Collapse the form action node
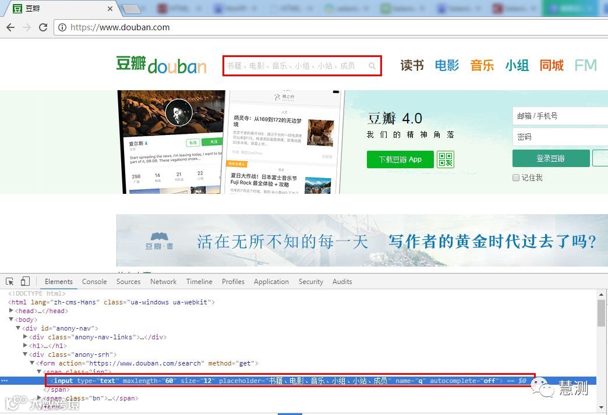The image size is (608, 415). click(32, 363)
